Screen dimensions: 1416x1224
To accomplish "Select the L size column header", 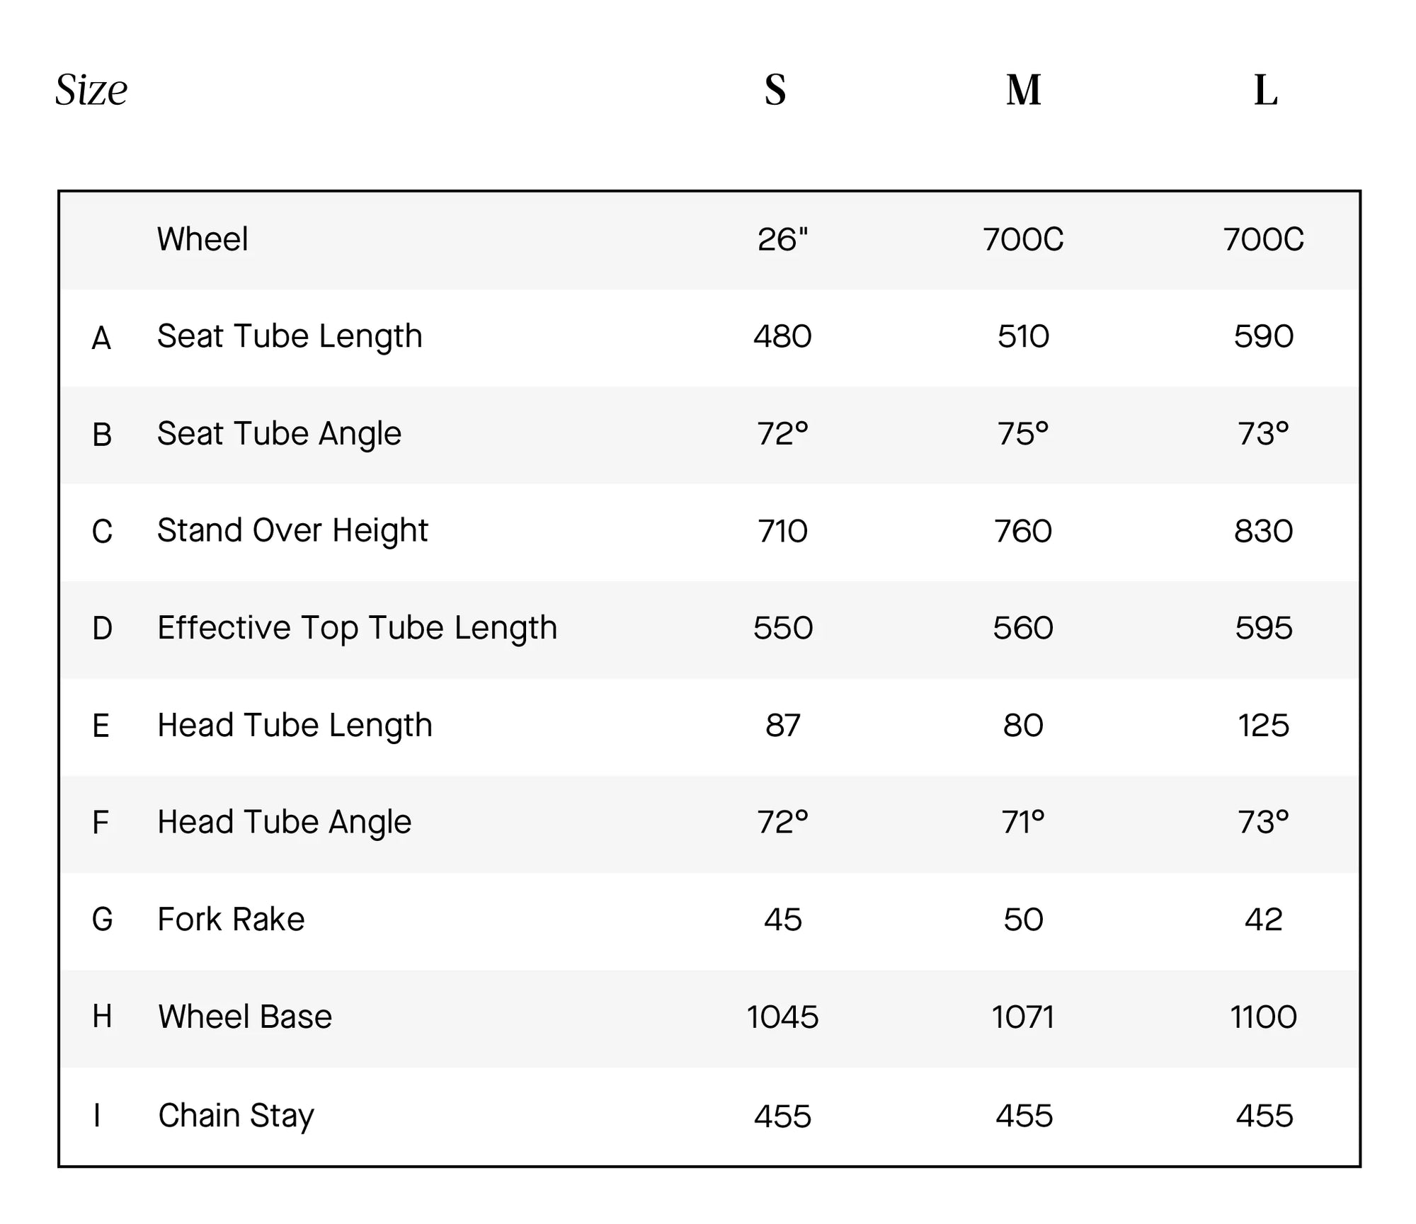I will [1265, 91].
